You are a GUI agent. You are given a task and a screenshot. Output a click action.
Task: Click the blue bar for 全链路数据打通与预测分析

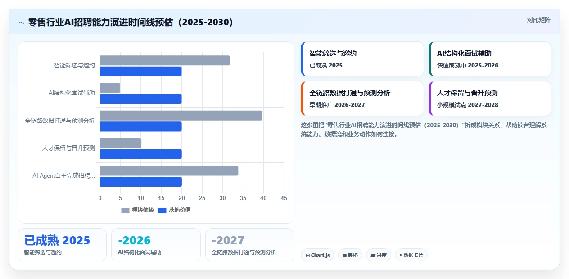point(140,126)
